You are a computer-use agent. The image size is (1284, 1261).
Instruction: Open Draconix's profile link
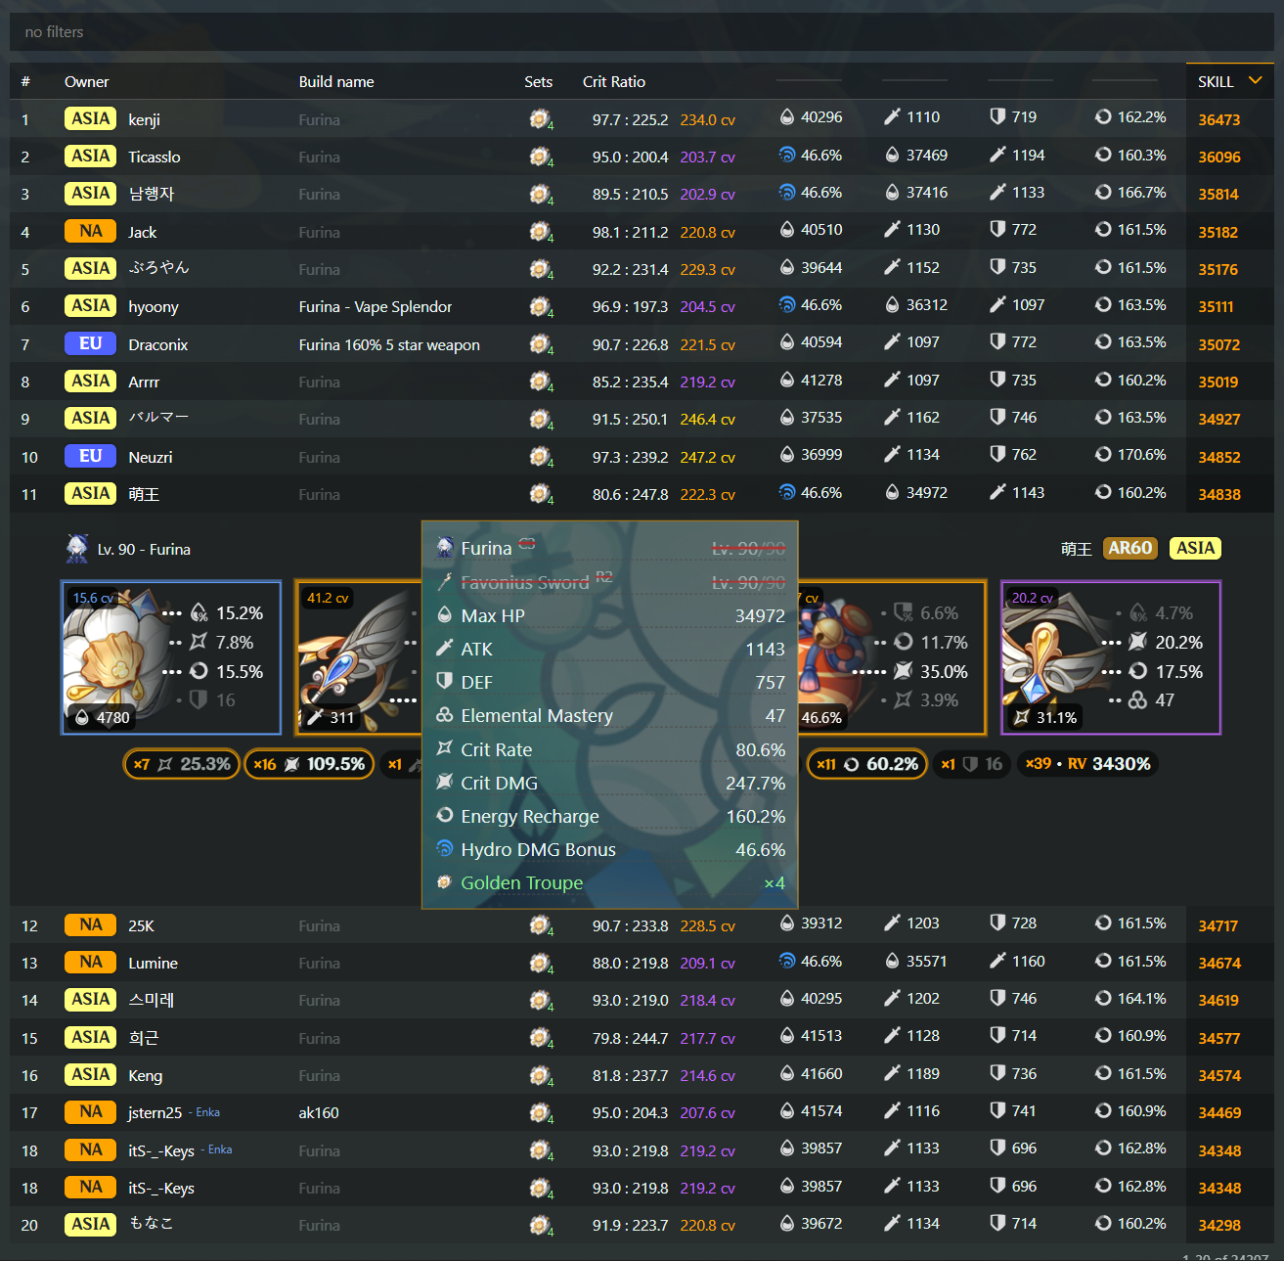(x=158, y=344)
